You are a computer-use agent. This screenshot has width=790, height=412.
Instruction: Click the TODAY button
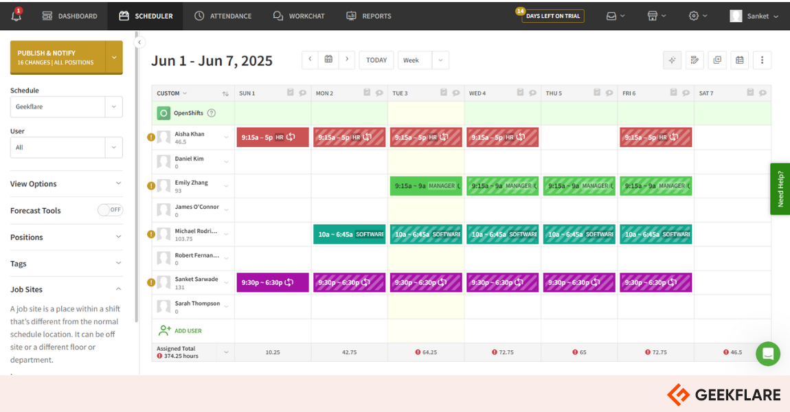376,60
